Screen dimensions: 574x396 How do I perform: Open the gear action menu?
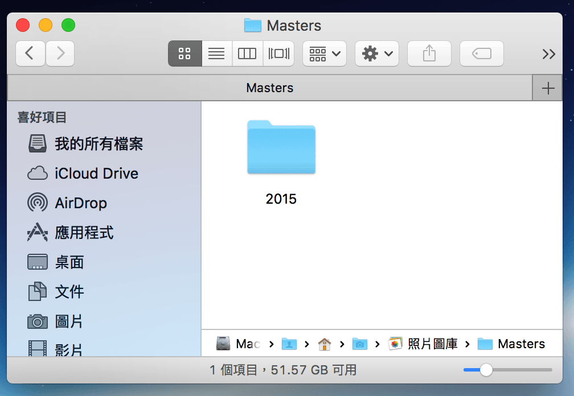tap(377, 53)
